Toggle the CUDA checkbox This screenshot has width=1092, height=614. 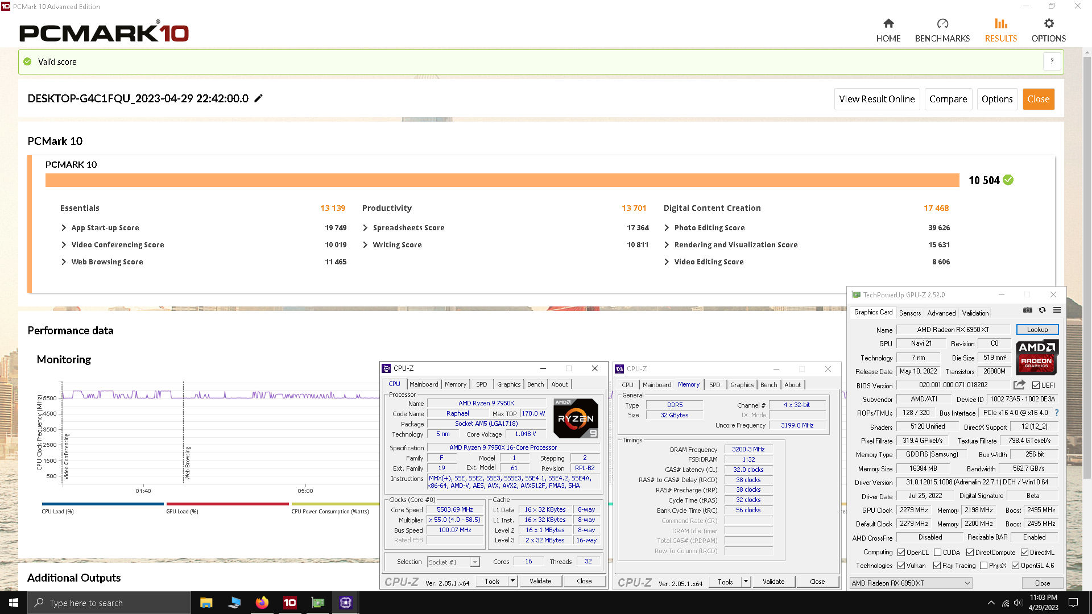tap(937, 553)
